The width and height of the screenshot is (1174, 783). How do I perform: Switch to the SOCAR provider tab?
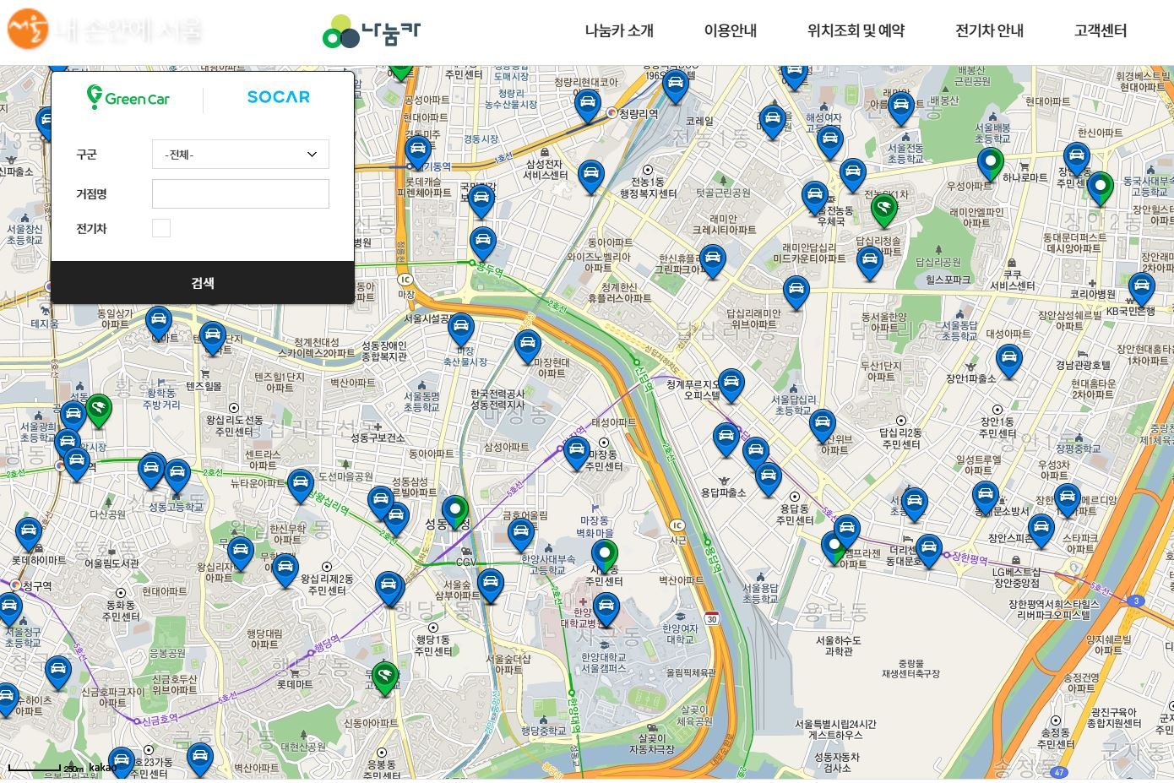[x=279, y=98]
